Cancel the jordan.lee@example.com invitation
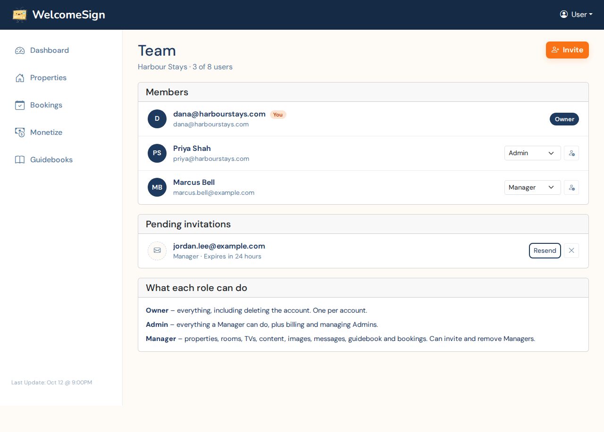 (x=571, y=251)
